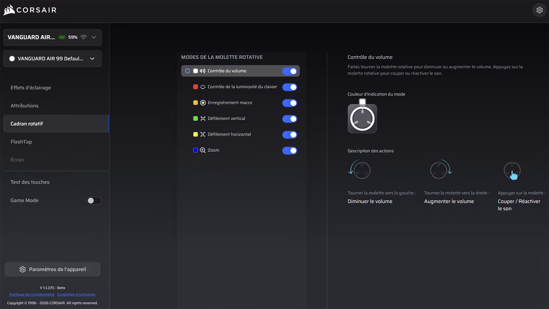Viewport: 549px width, 309px height.
Task: Select the Écran menu item
Action: [x=17, y=160]
